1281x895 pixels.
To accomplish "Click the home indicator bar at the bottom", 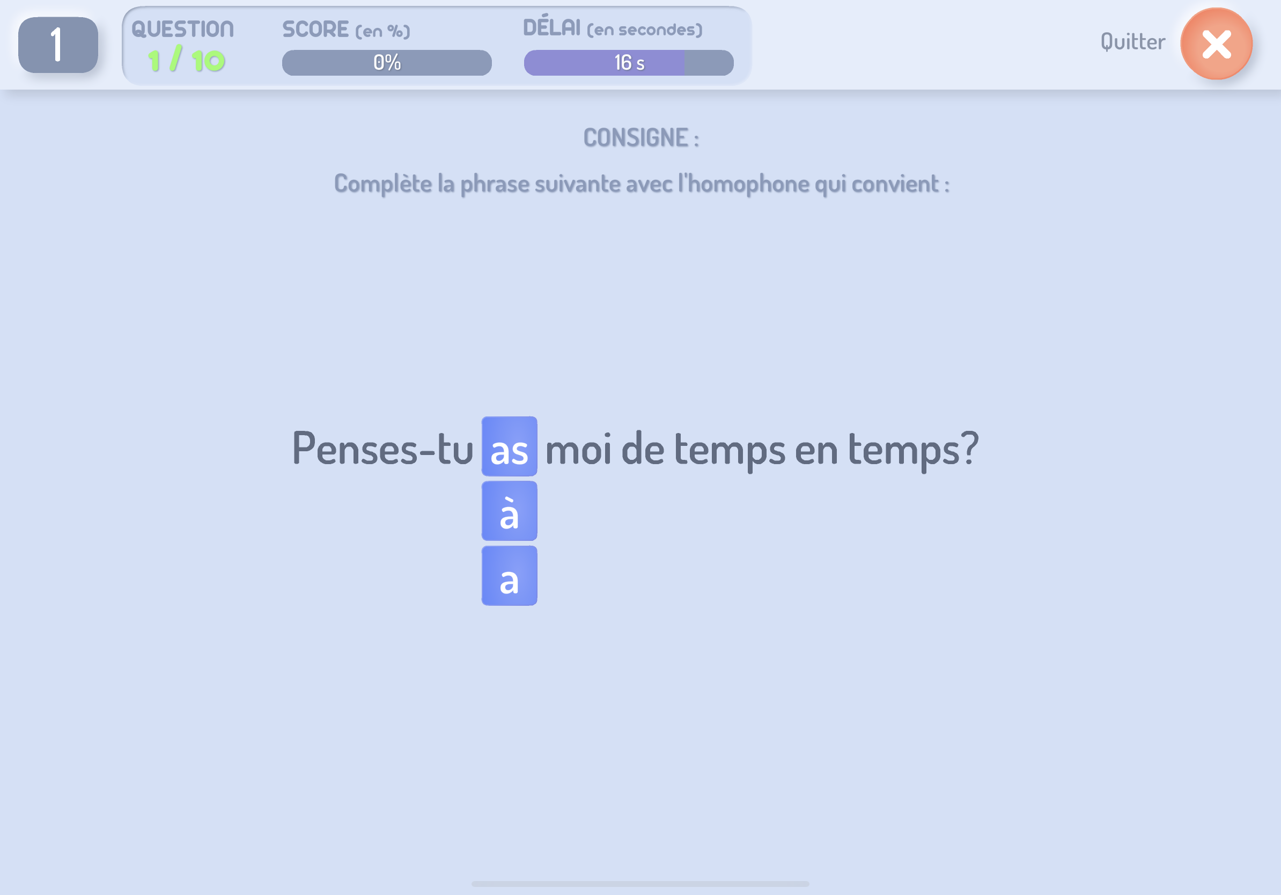I will tap(640, 884).
